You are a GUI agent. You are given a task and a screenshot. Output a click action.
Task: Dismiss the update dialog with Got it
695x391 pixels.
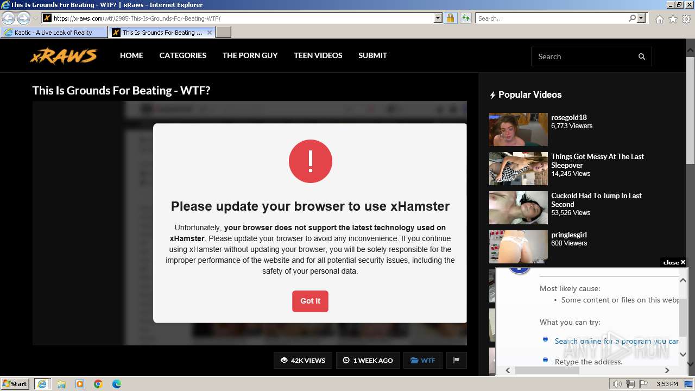coord(310,301)
